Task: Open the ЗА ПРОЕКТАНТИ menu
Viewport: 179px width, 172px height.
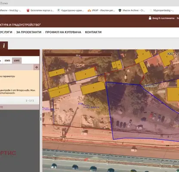Action: tap(29, 32)
